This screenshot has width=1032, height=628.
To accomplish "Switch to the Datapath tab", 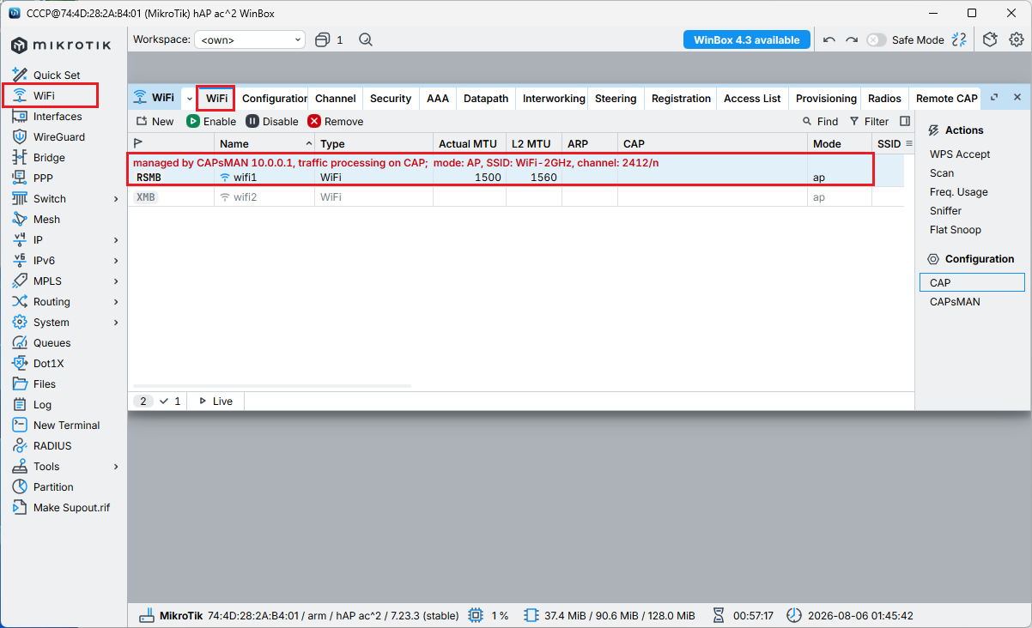I will pyautogui.click(x=486, y=99).
